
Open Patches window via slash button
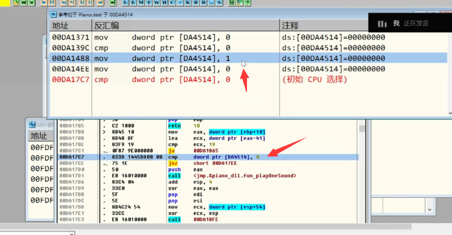pyautogui.click(x=180, y=2)
